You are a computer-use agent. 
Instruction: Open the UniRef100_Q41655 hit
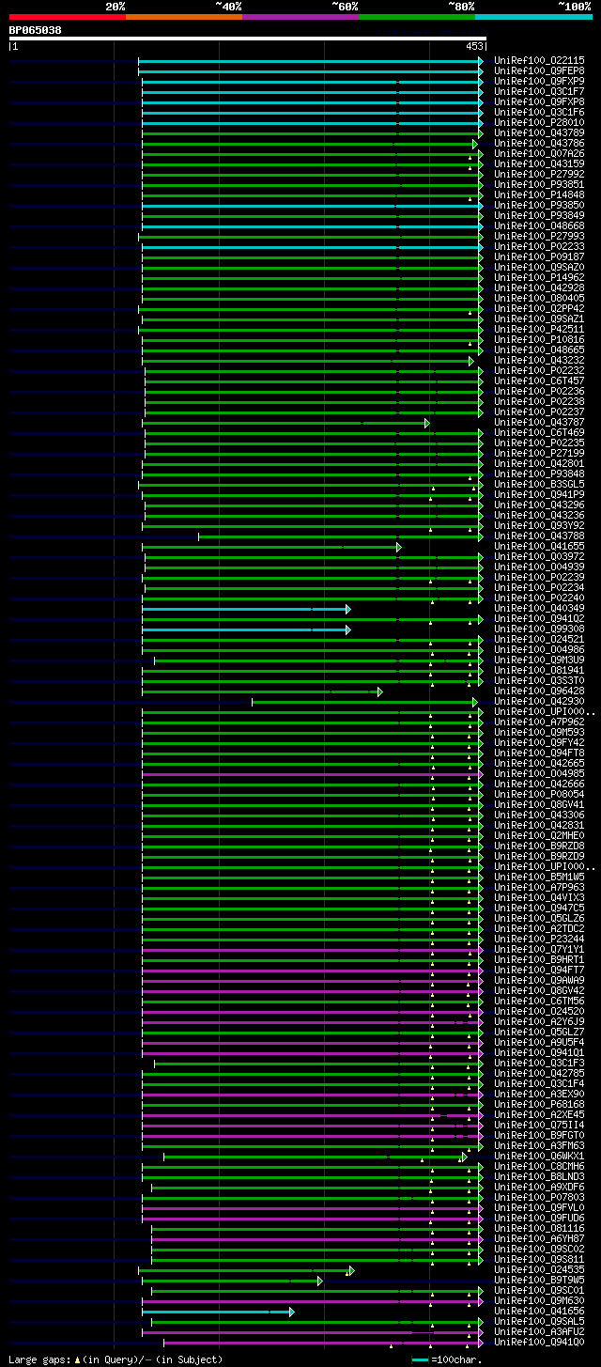pos(539,547)
